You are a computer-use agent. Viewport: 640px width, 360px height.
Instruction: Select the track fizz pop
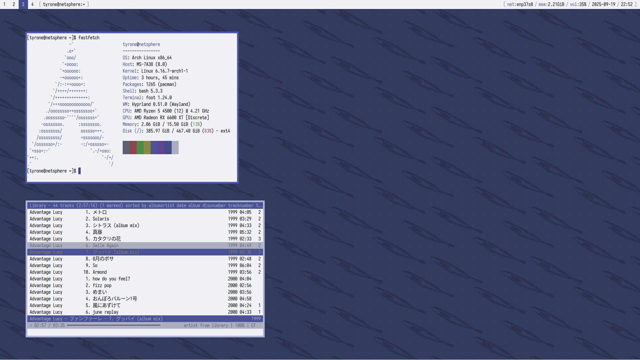102,285
